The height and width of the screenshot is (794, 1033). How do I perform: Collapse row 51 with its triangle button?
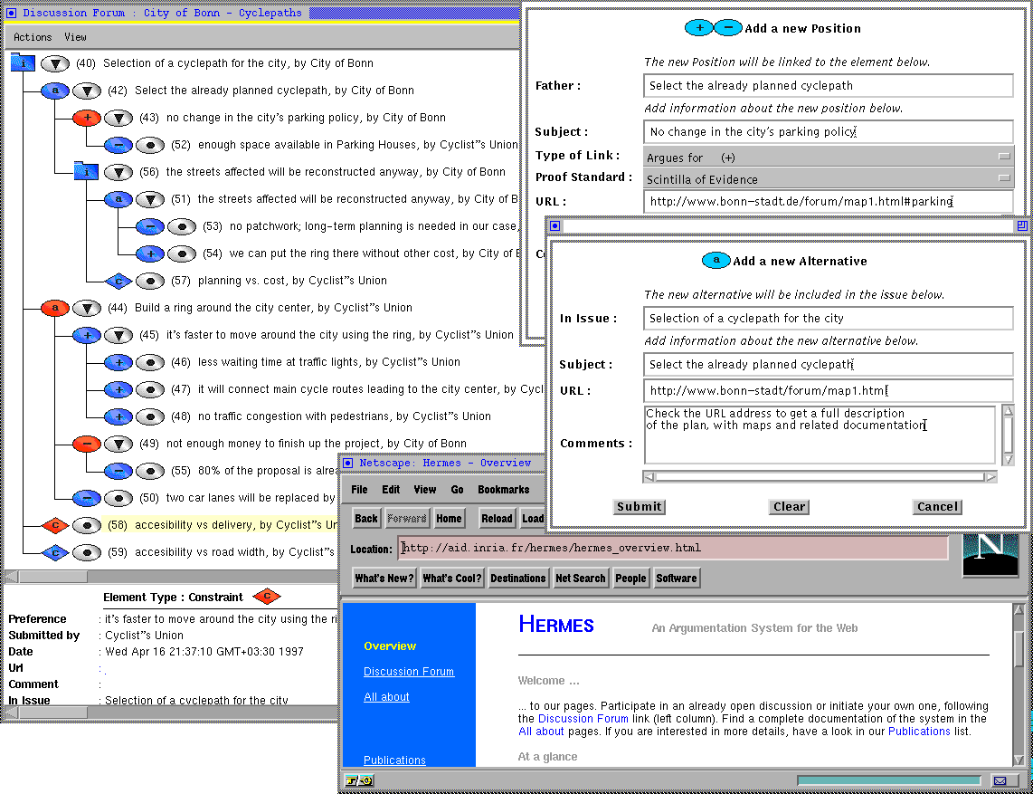click(150, 199)
